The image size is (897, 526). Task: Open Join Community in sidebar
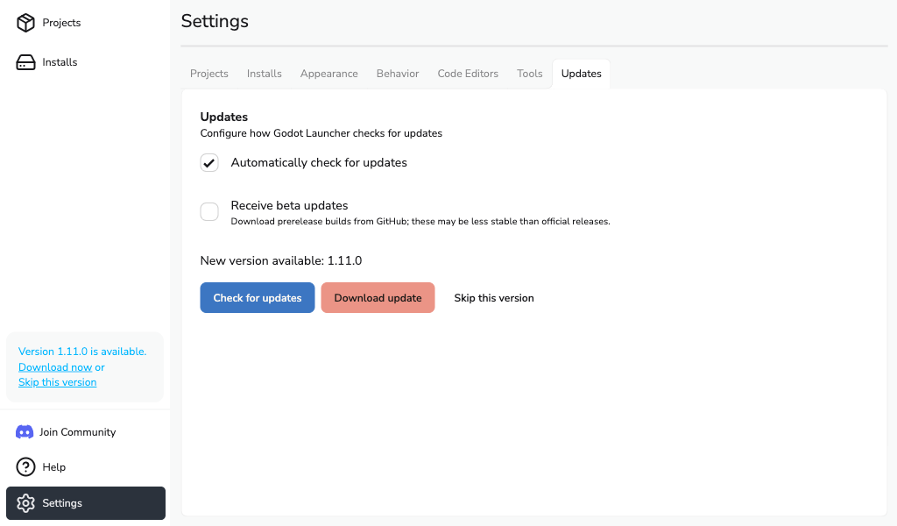[78, 432]
